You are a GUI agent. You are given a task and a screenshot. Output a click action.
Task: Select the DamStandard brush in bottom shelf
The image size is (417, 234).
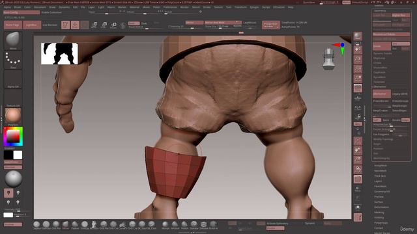[x=46, y=225]
